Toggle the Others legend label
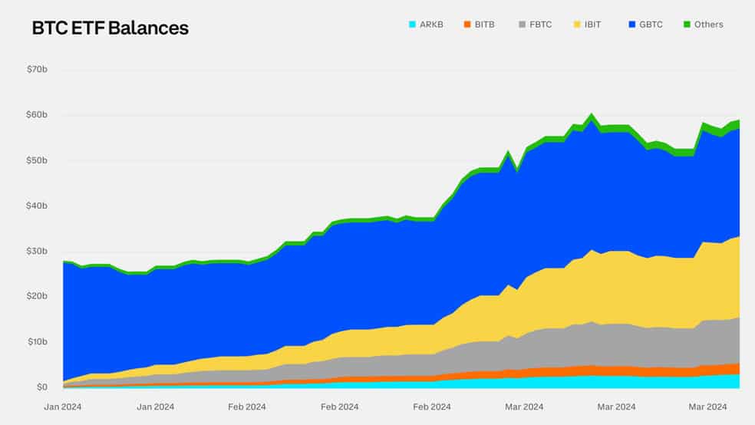 (709, 25)
